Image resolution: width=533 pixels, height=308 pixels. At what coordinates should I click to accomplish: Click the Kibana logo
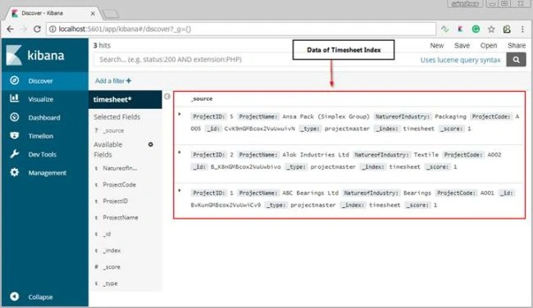(35, 55)
